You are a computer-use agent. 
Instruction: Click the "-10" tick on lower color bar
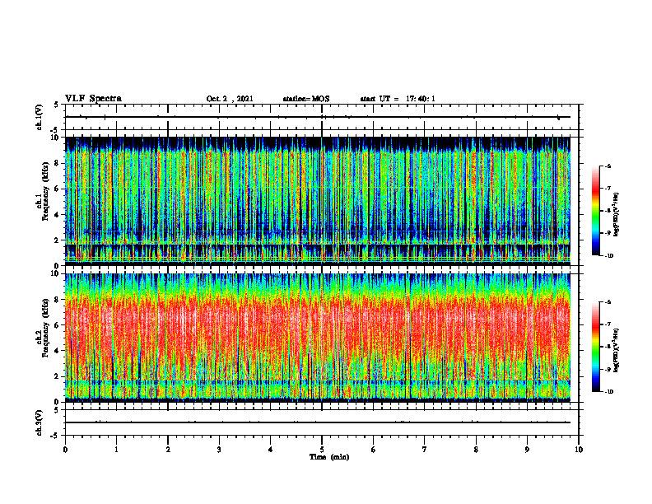(x=608, y=392)
